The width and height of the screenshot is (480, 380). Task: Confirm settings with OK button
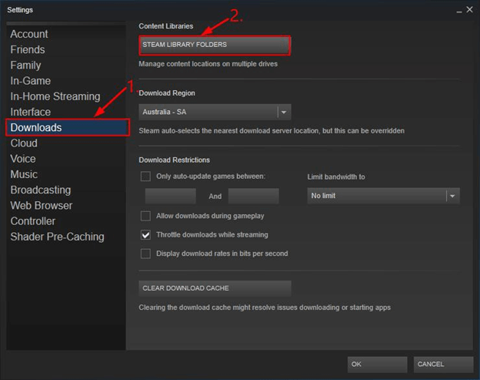(377, 364)
